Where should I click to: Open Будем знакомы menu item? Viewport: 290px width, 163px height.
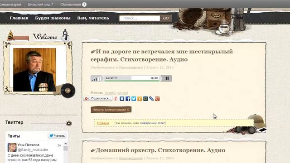click(x=53, y=18)
